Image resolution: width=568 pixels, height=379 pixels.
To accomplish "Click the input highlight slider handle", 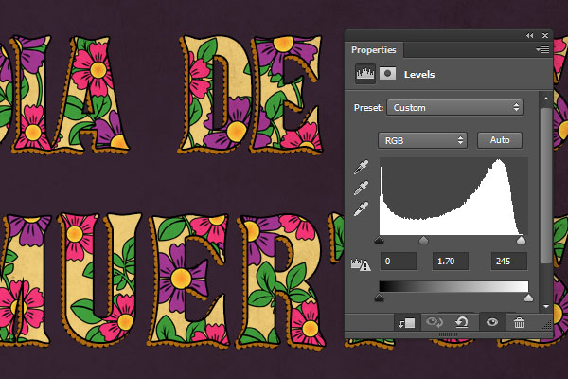I will click(521, 240).
